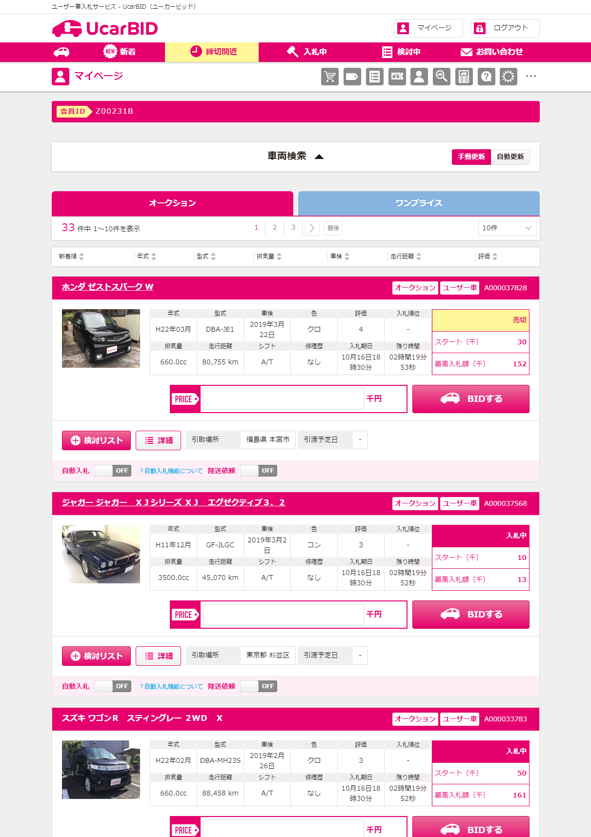Image resolution: width=591 pixels, height=837 pixels.
Task: Click the help question mark icon
Action: click(x=487, y=77)
